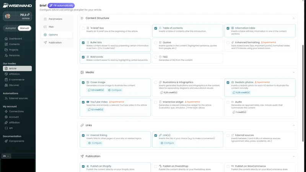306x172 pixels.
Task: Enable Enhanced formatting checkbox
Action: 228,43
